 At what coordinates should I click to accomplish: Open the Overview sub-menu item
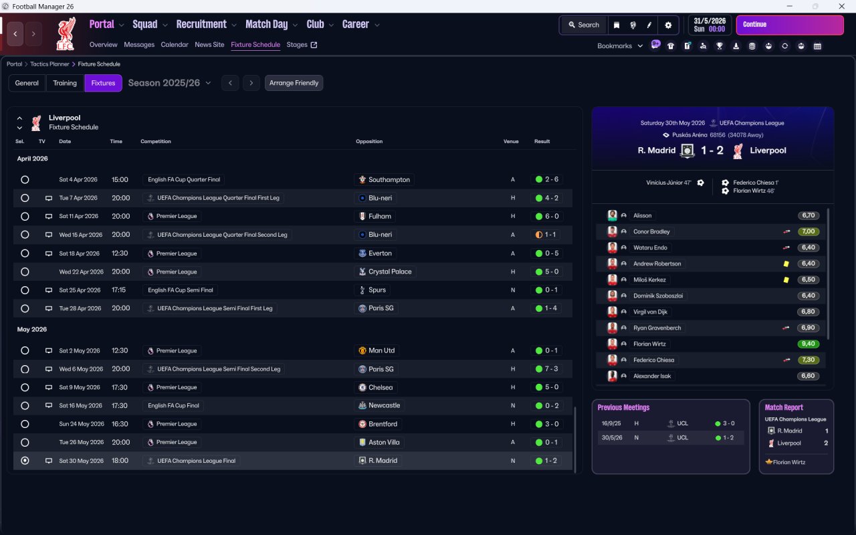click(104, 45)
